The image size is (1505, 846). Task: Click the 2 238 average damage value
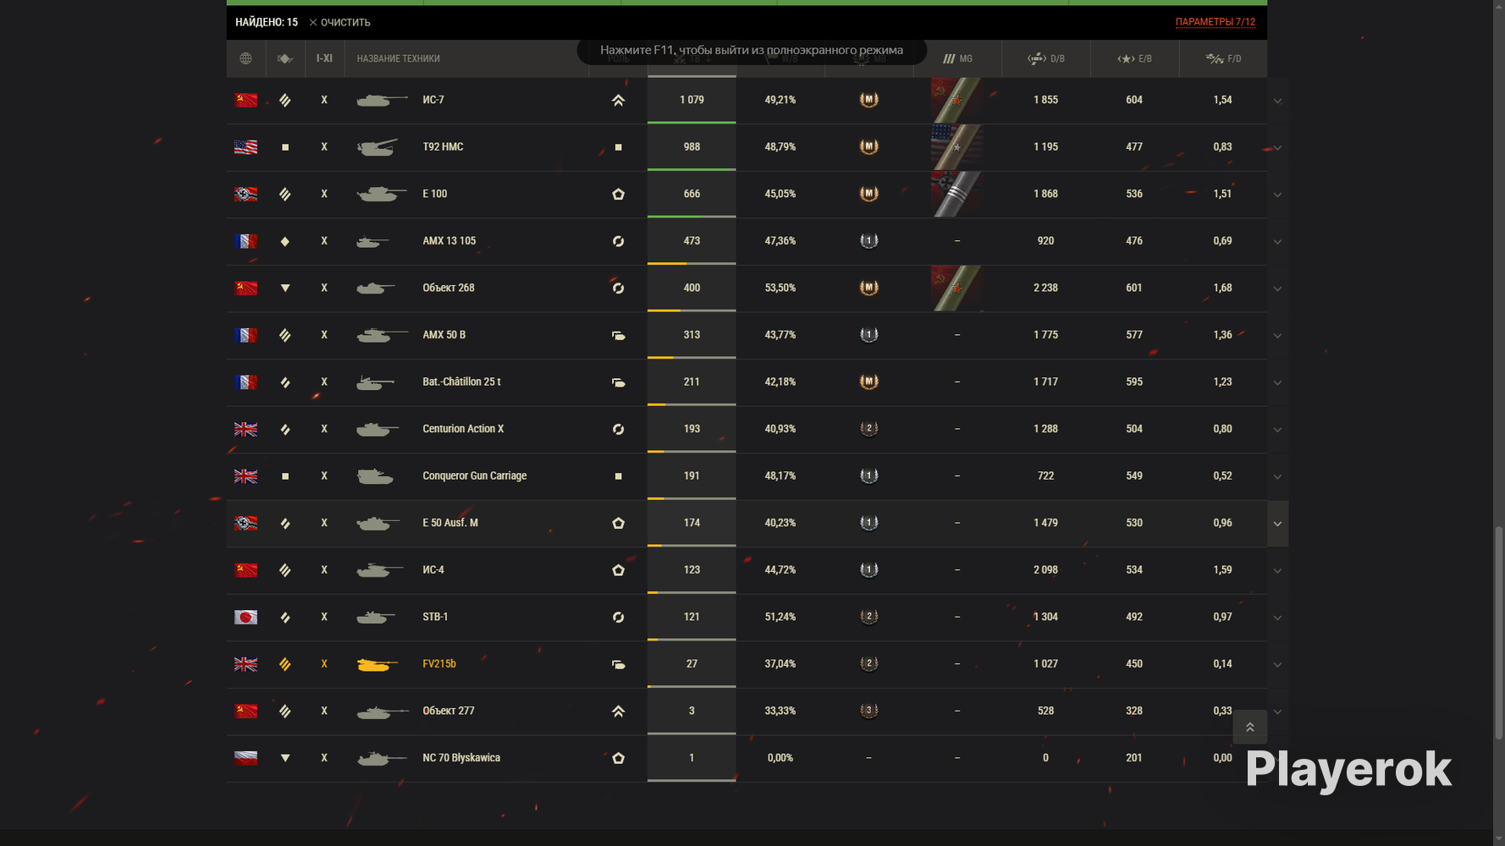[x=1045, y=288]
